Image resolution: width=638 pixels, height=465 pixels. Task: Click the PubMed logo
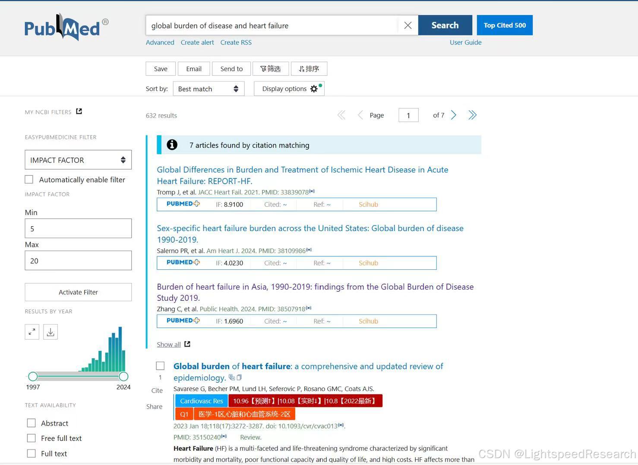tap(66, 28)
